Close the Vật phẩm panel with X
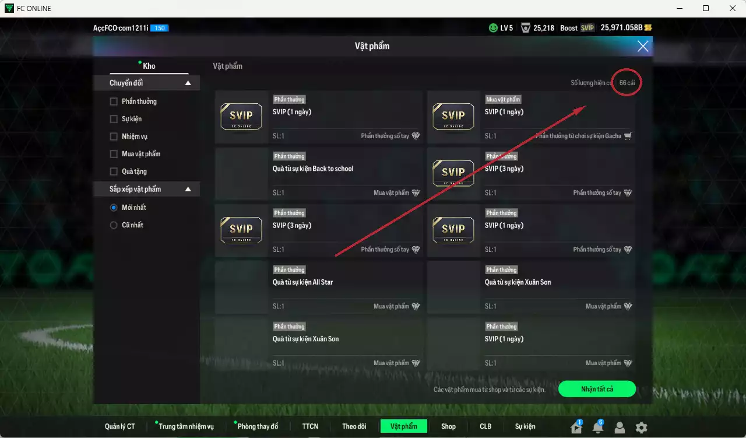The height and width of the screenshot is (438, 746). click(x=643, y=46)
